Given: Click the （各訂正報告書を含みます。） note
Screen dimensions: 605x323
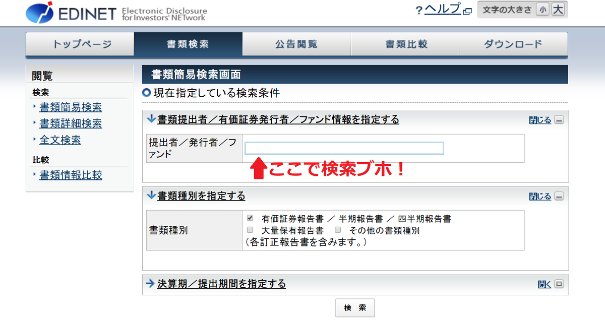Looking at the screenshot, I should coord(306,242).
